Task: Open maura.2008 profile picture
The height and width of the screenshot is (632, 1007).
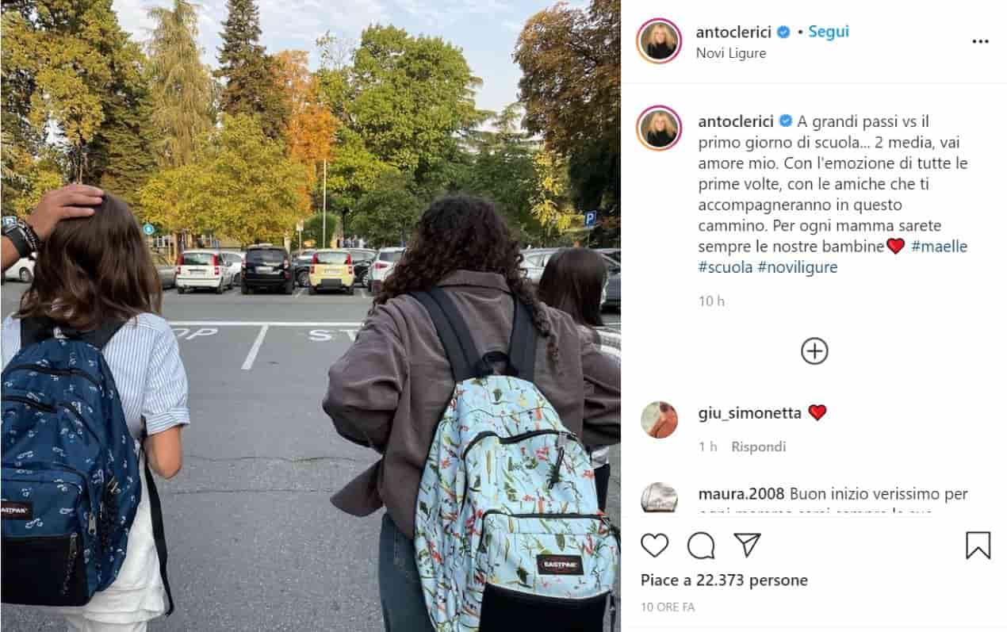Action: click(x=659, y=497)
